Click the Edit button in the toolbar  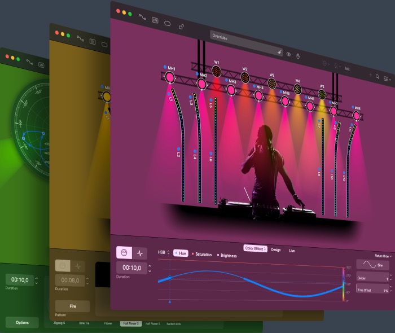point(347,68)
